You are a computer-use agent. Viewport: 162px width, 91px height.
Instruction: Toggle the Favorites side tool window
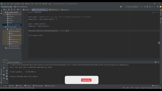[x=1, y=80]
